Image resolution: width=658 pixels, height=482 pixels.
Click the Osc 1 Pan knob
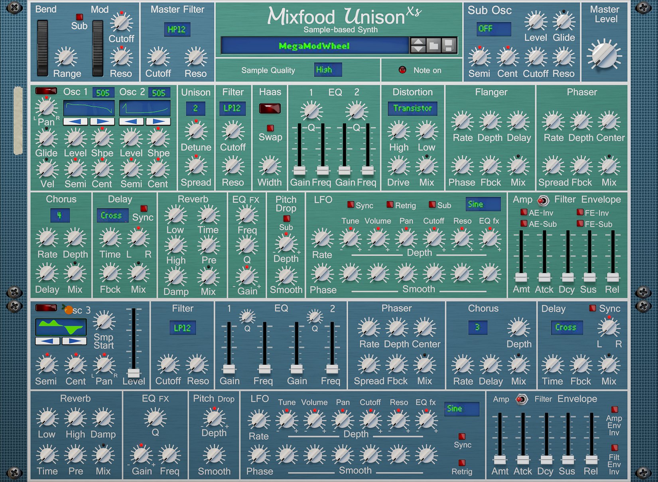coord(46,107)
